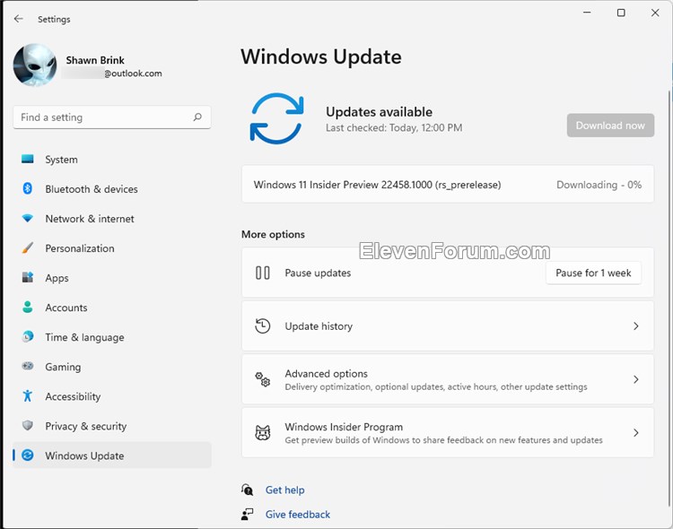Go to Network & internet
Image resolution: width=673 pixels, height=529 pixels.
[x=112, y=219]
